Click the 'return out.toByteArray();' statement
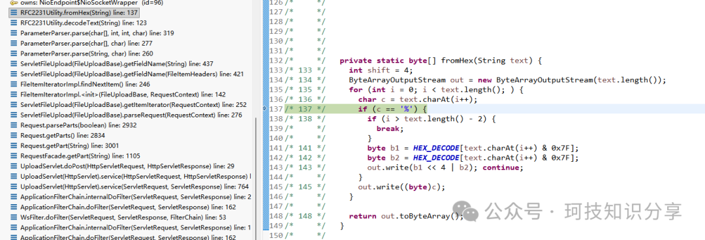Image resolution: width=705 pixels, height=240 pixels. 405,216
